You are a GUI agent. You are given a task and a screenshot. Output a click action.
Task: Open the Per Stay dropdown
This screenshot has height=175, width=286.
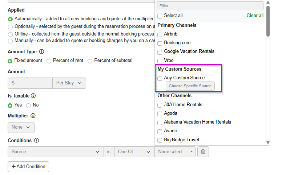coord(69,83)
